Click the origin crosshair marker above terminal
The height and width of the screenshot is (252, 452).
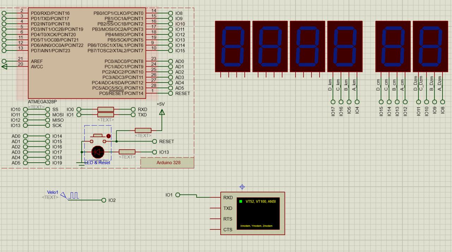click(242, 187)
